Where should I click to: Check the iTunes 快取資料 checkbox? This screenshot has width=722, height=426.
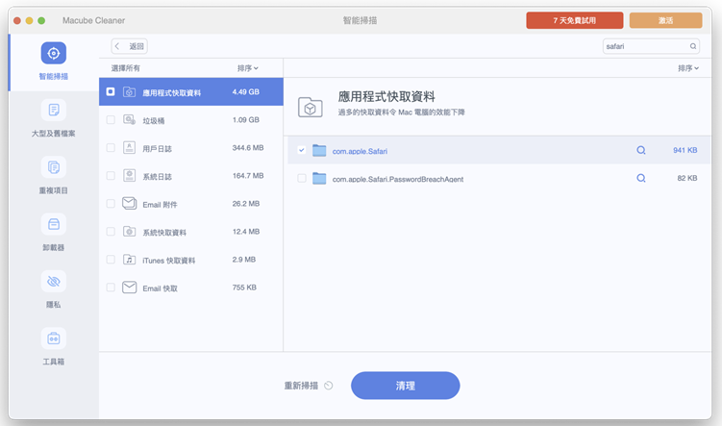111,260
